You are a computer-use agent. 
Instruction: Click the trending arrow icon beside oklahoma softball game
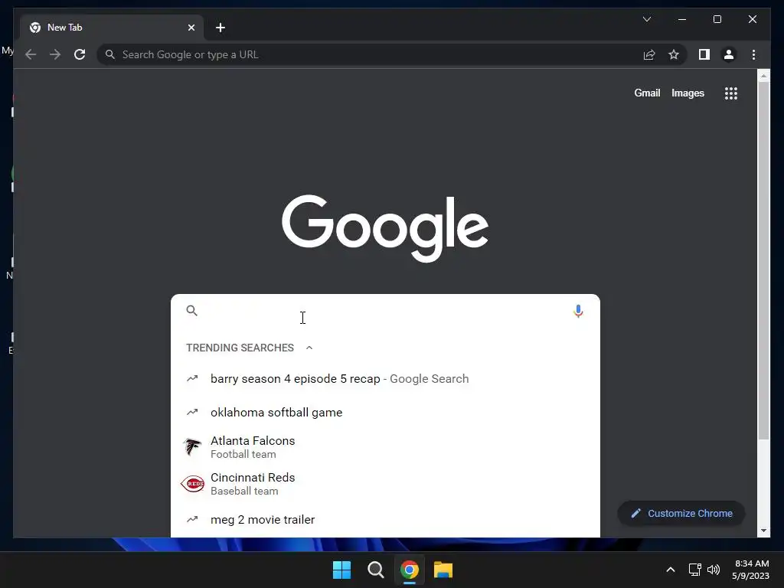(192, 413)
